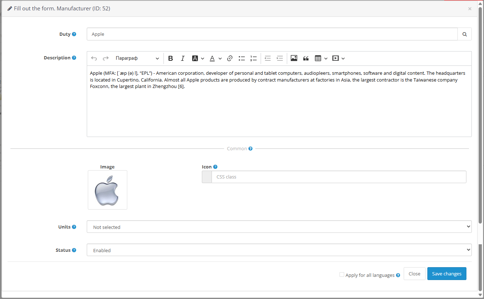484x299 pixels.
Task: Apply text background highlight color
Action: tap(195, 58)
